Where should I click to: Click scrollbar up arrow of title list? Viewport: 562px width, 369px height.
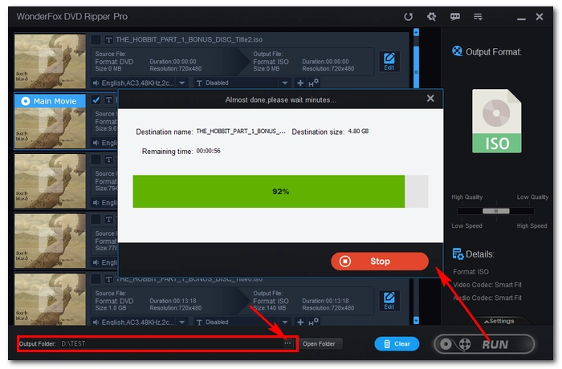click(416, 33)
